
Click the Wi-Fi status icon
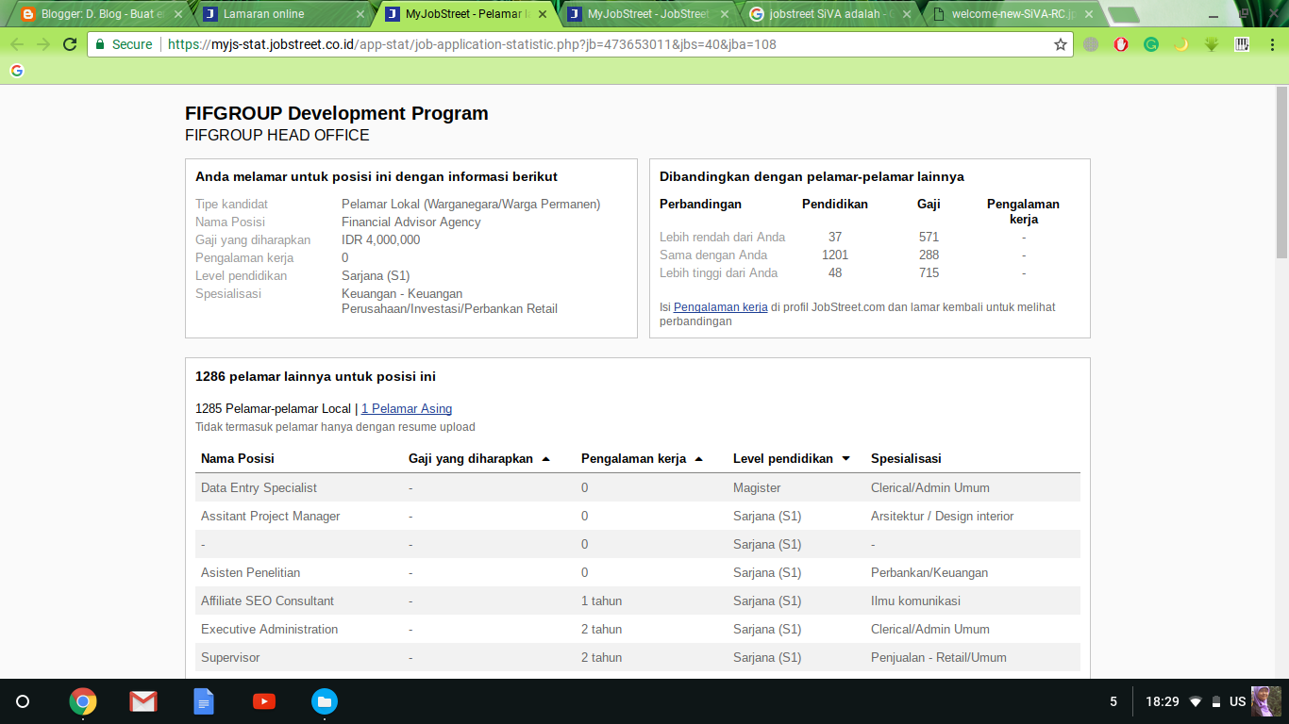(1196, 701)
